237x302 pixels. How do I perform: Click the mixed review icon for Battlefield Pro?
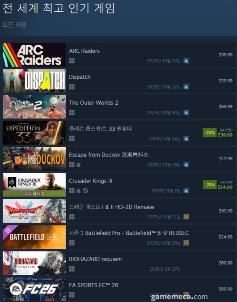coord(186,243)
